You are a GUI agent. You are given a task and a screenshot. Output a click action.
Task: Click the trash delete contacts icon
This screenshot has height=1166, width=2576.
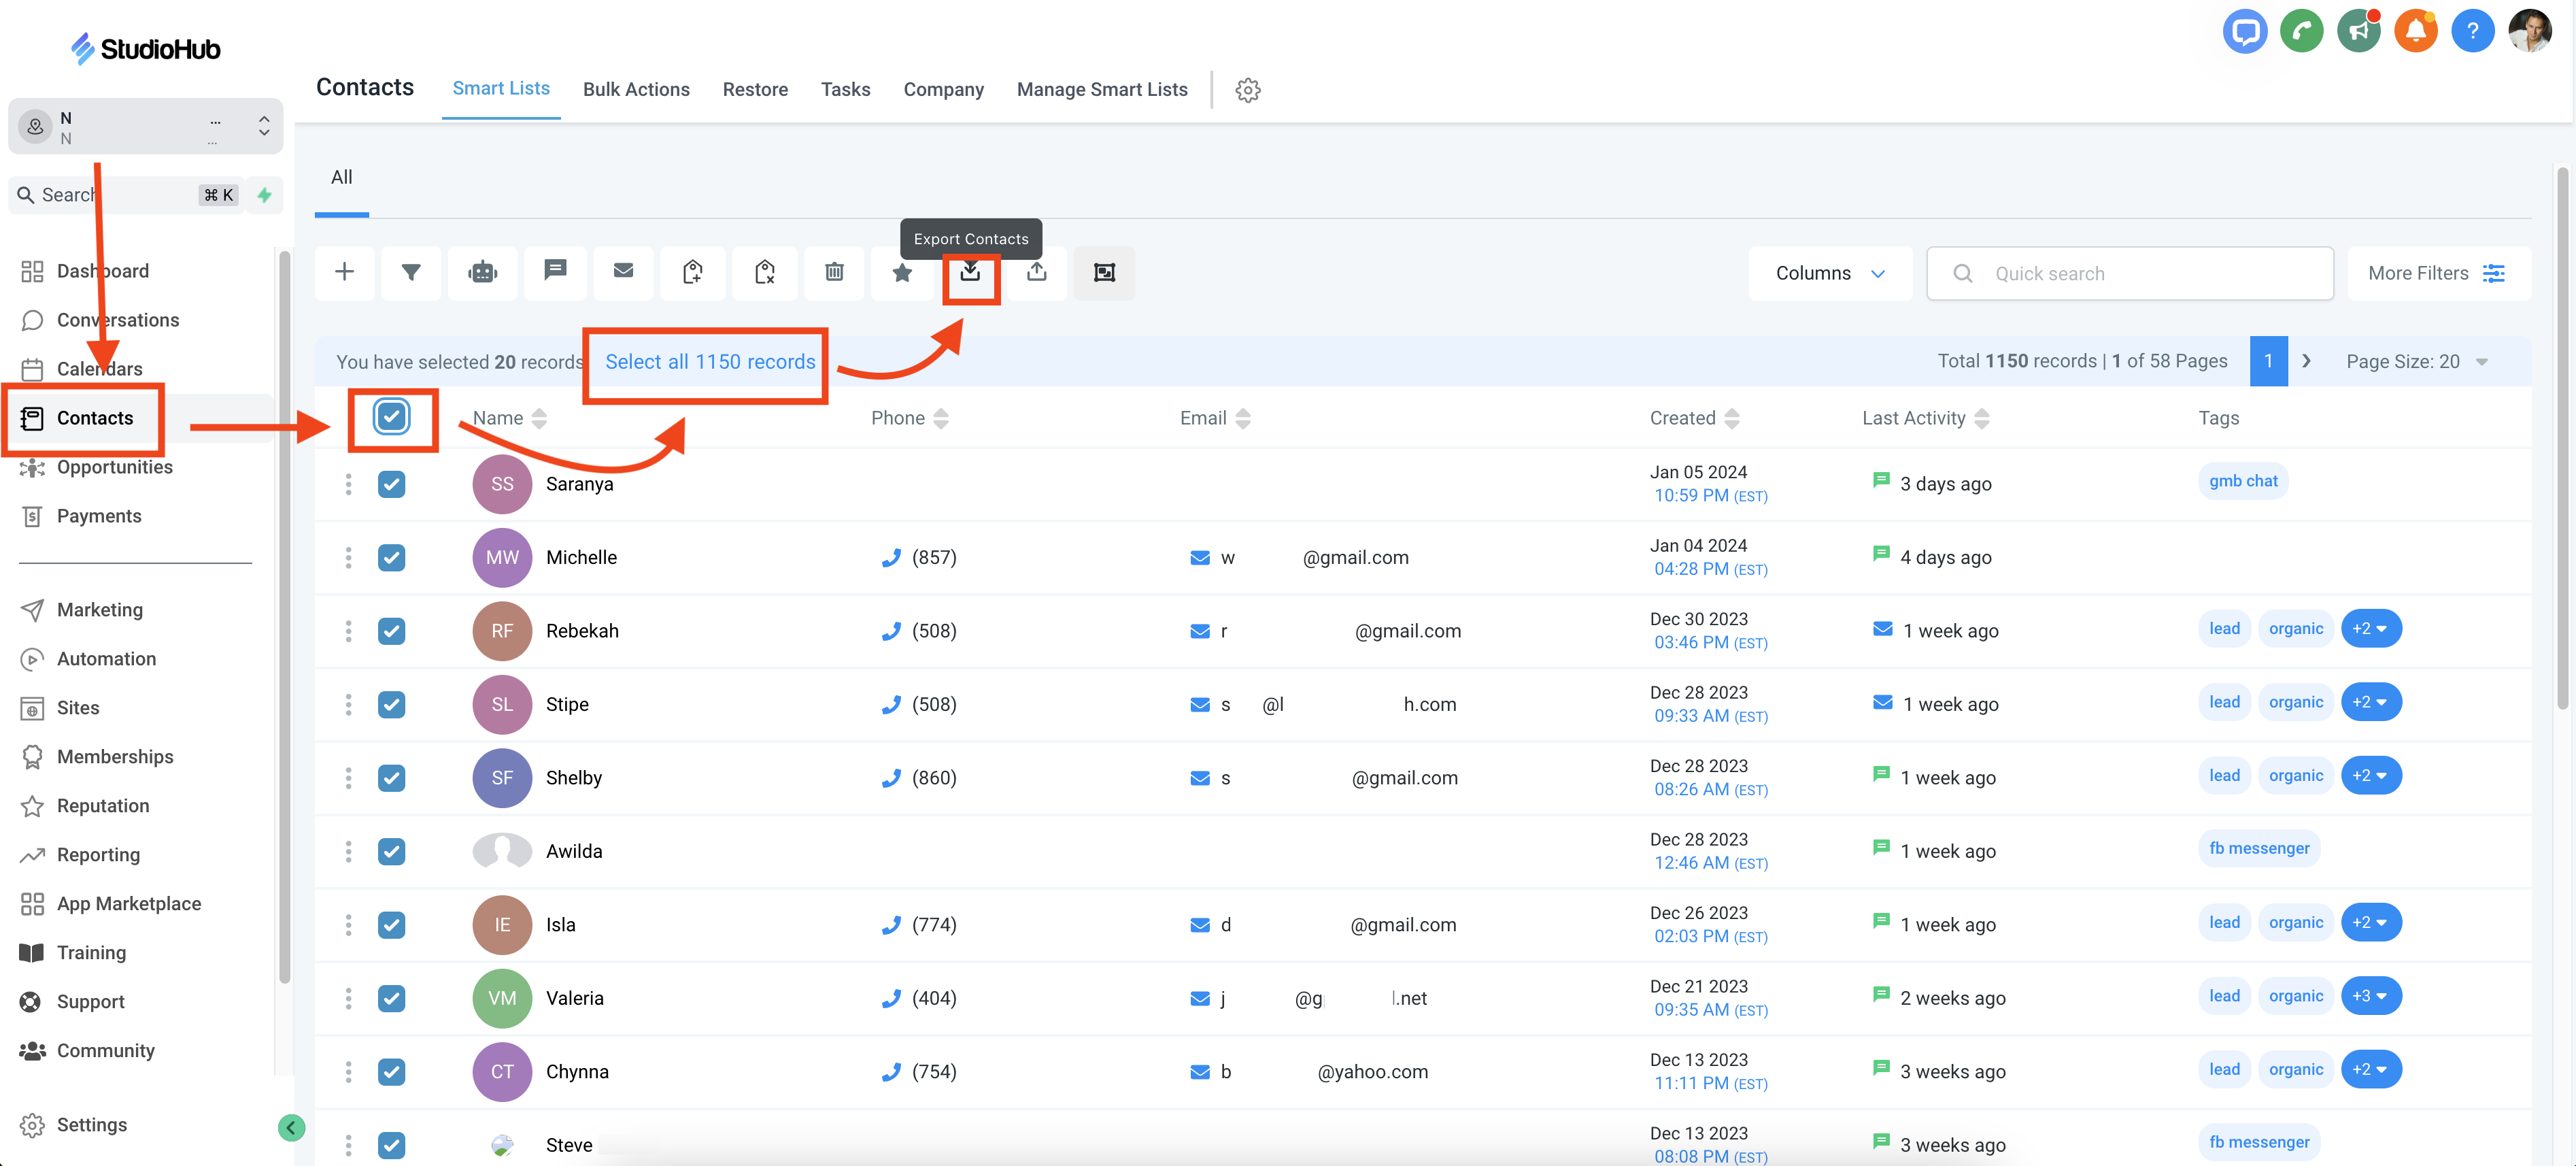(834, 272)
